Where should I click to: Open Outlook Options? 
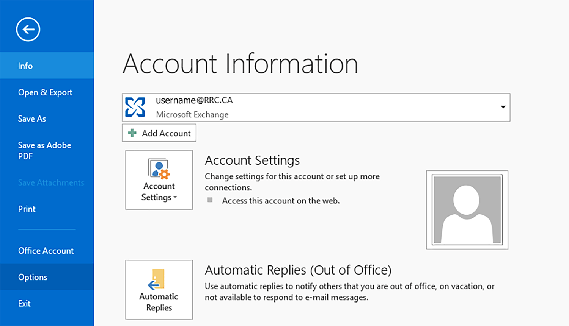click(x=33, y=277)
